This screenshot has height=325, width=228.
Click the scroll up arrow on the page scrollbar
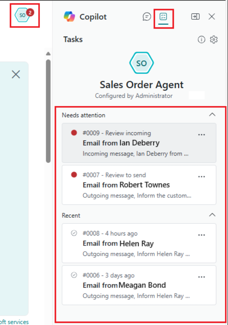click(x=48, y=54)
